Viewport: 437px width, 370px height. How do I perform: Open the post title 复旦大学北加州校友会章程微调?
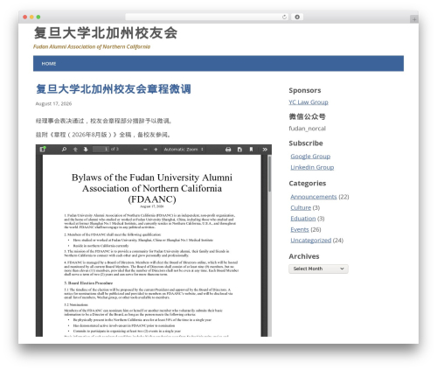pyautogui.click(x=114, y=89)
